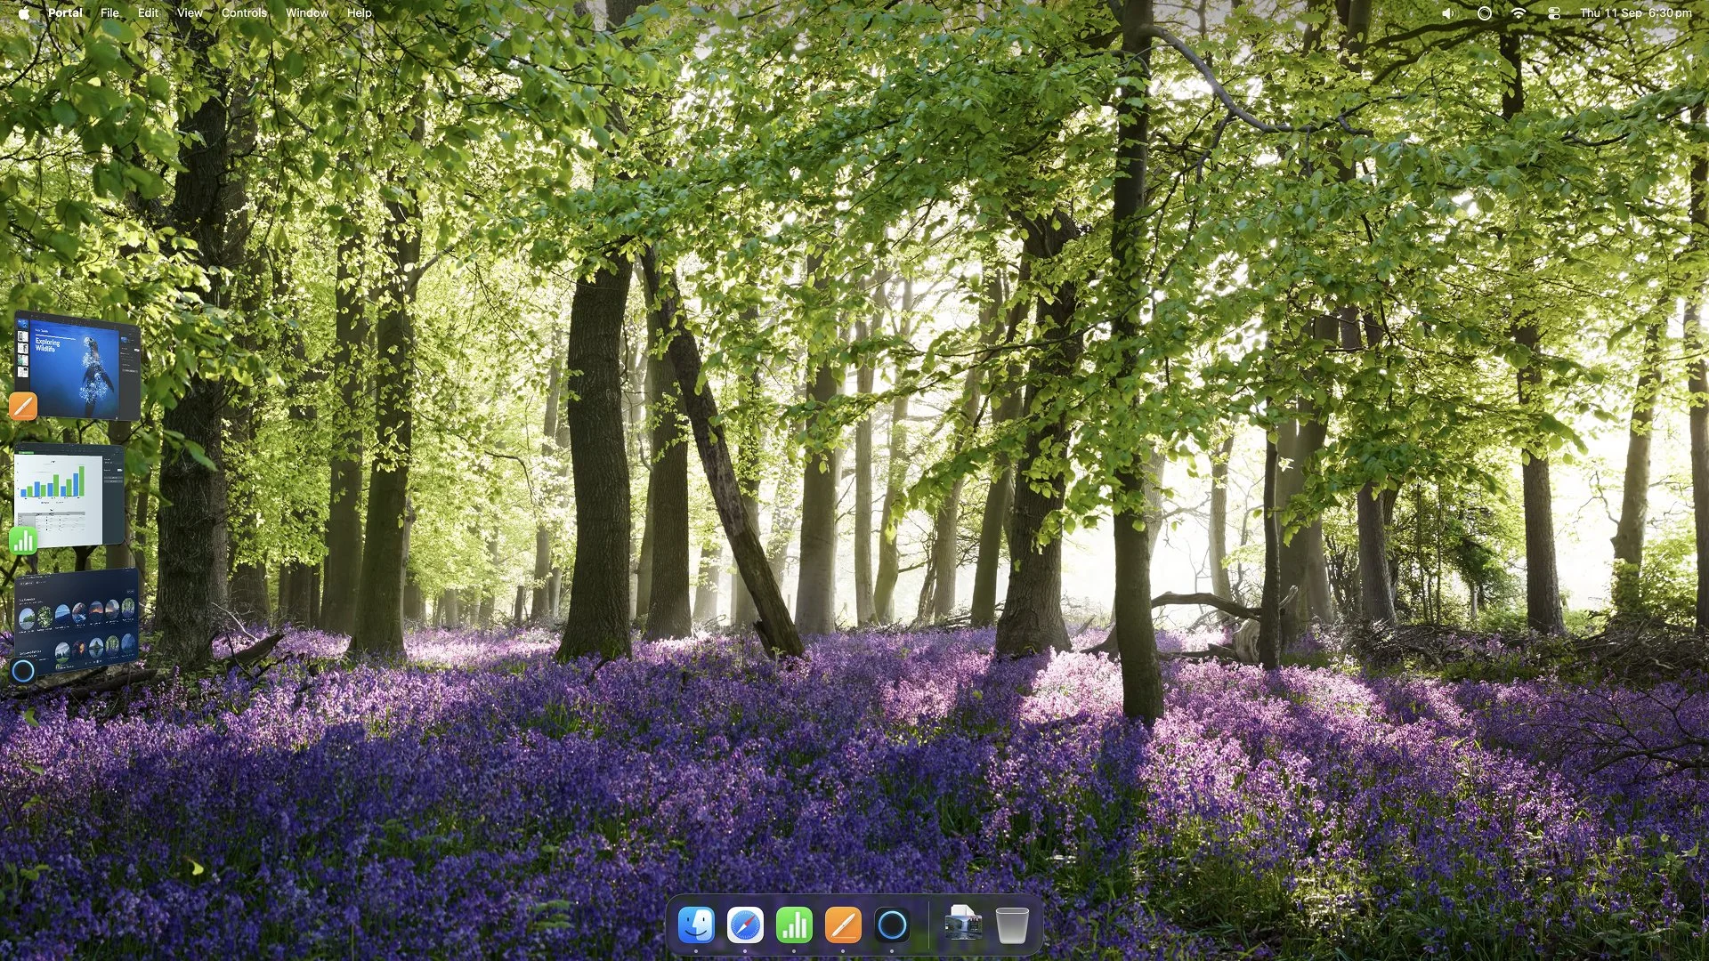Screen dimensions: 1709x961
Task: Click the date and time clock
Action: tap(1636, 13)
